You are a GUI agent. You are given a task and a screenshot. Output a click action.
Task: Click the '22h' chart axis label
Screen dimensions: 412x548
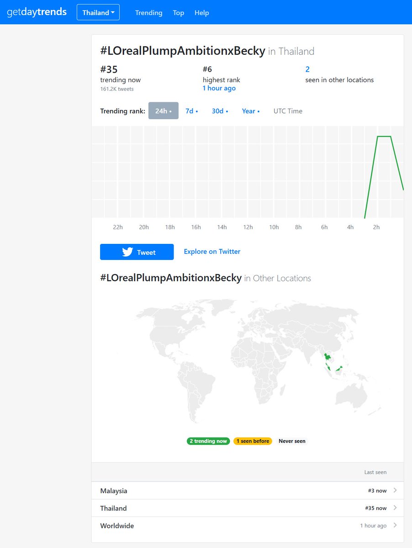tap(118, 227)
